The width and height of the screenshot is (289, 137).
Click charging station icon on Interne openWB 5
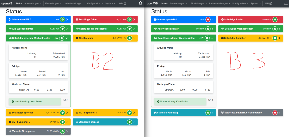tap(10, 20)
